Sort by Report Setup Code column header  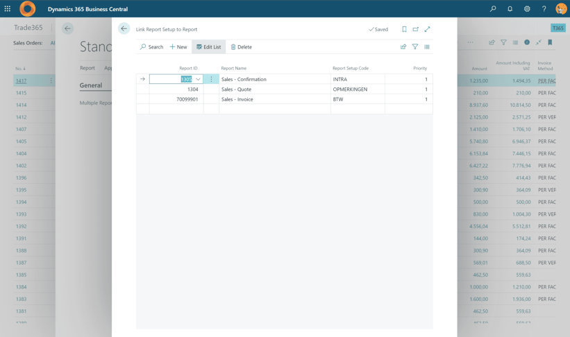coord(351,68)
